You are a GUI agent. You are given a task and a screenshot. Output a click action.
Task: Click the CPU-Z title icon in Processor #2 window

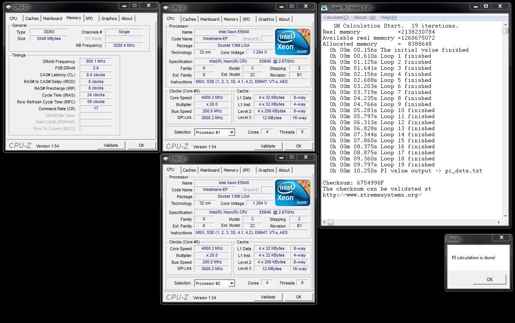pos(166,158)
